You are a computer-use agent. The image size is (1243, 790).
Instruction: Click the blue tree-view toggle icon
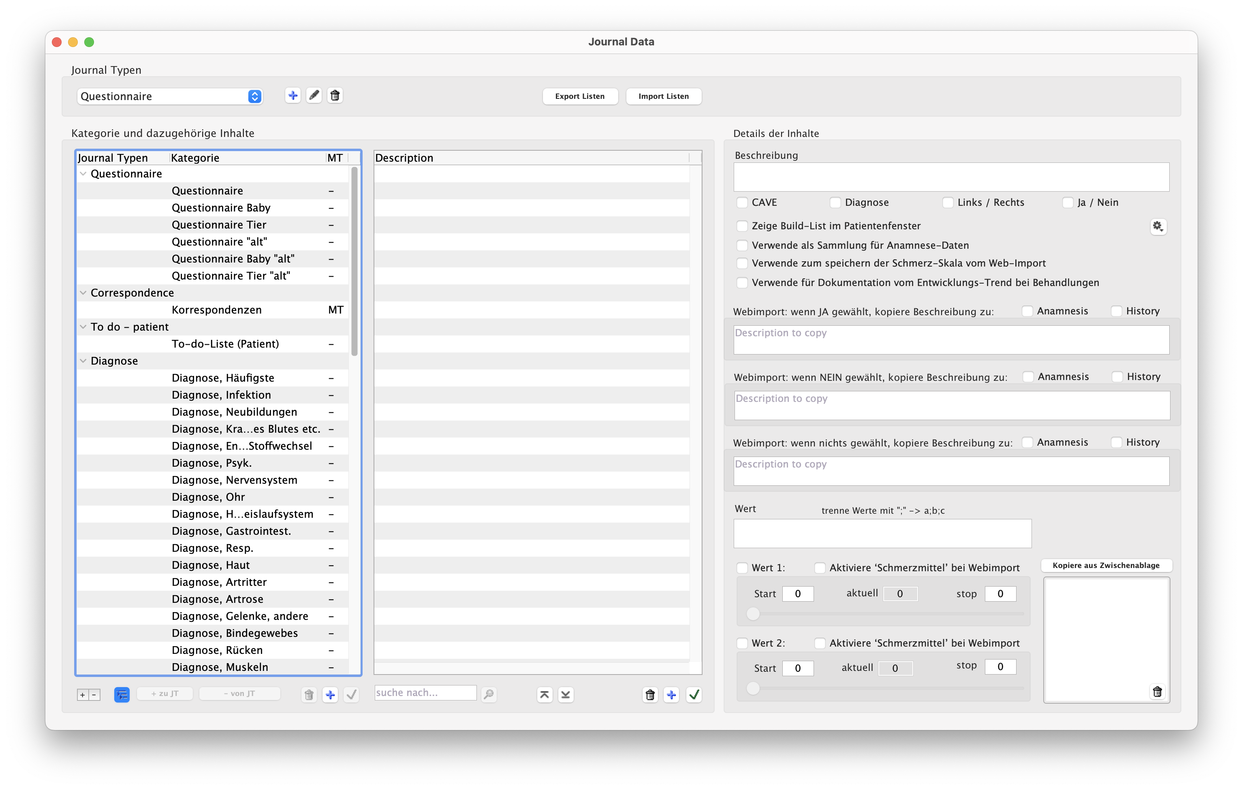click(122, 694)
